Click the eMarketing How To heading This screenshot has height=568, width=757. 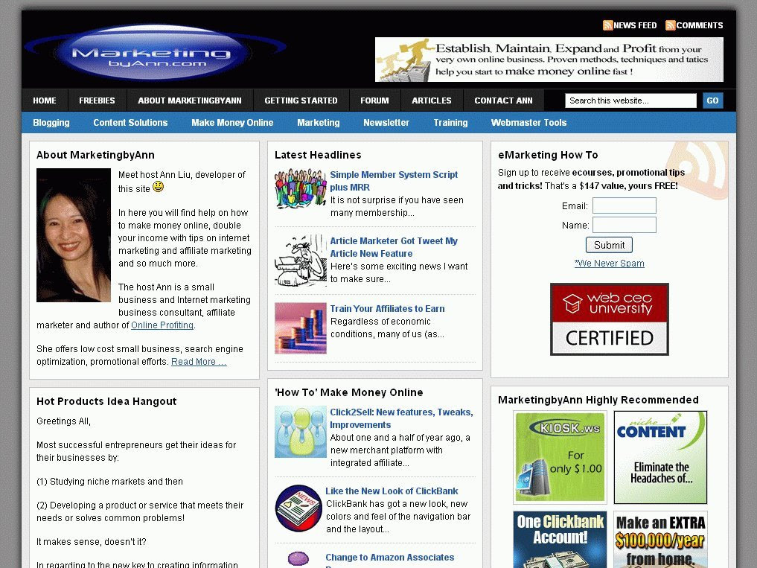click(x=548, y=155)
